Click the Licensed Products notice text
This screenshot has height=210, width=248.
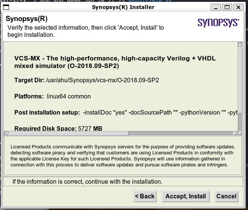click(123, 156)
